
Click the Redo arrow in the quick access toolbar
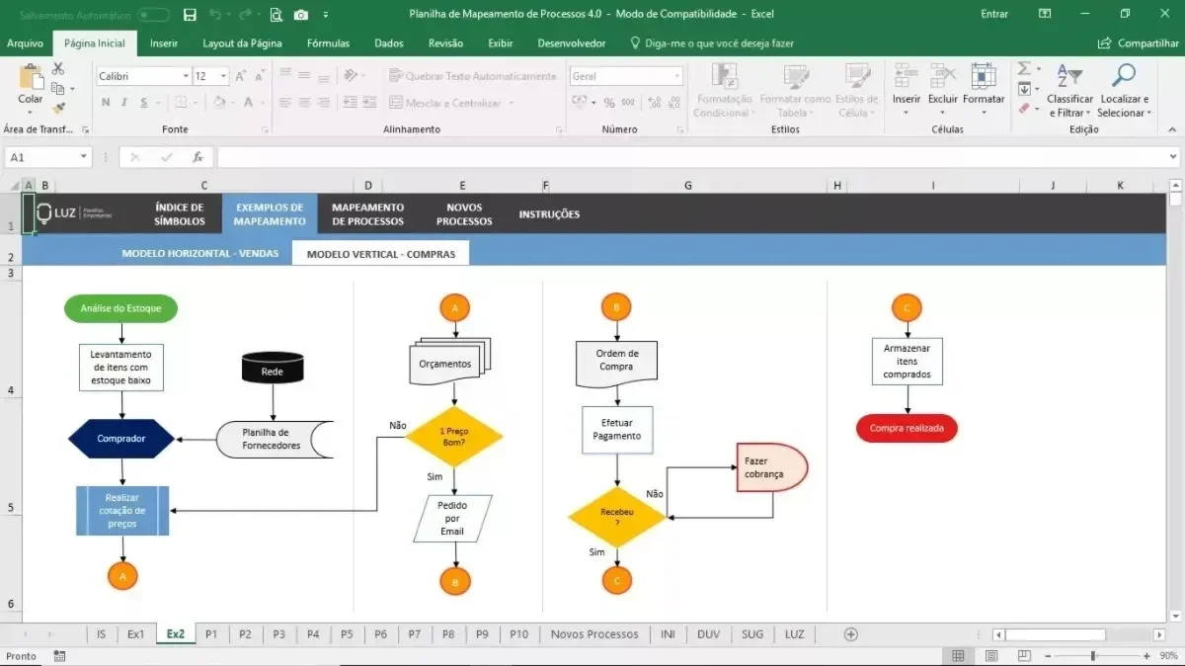[245, 15]
